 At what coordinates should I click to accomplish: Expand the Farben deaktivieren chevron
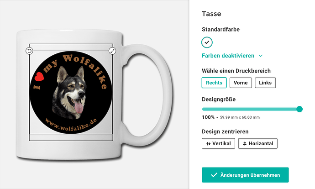coord(261,56)
